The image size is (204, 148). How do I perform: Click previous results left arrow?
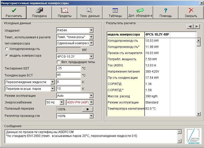pos(190,27)
